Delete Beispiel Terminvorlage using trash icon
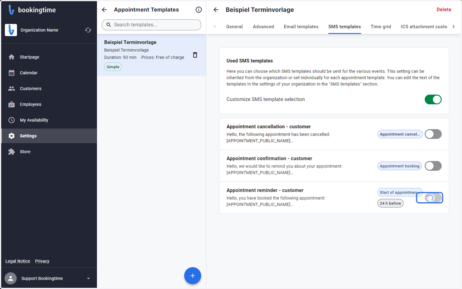This screenshot has height=289, width=462. coord(195,55)
